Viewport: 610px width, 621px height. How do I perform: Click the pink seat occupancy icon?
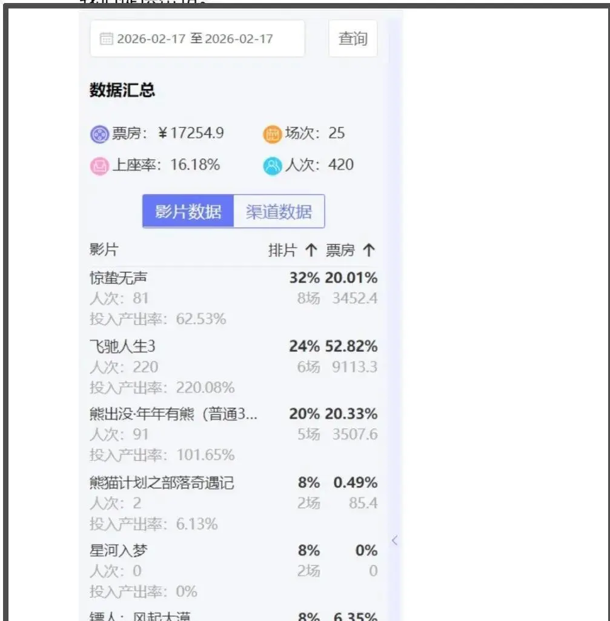[99, 165]
